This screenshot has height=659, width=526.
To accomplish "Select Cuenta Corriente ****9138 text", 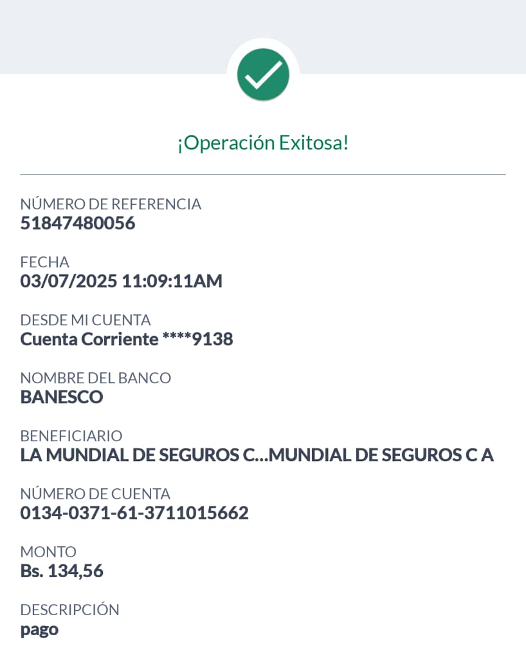I will [x=127, y=339].
